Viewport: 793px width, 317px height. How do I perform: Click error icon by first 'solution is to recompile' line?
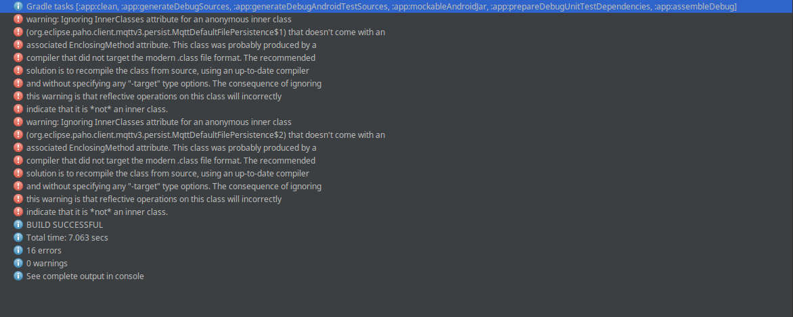tap(18, 70)
